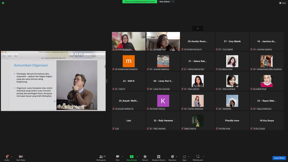
Task: Click the 37 - Cory Manik participant tile
Action: [232, 41]
